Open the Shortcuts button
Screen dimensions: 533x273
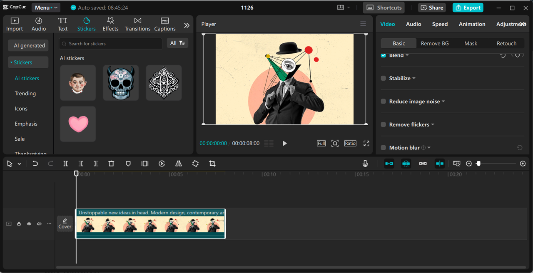coord(384,7)
